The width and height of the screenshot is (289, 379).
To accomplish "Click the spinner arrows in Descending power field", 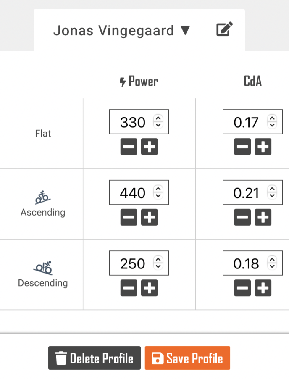I will click(x=158, y=263).
